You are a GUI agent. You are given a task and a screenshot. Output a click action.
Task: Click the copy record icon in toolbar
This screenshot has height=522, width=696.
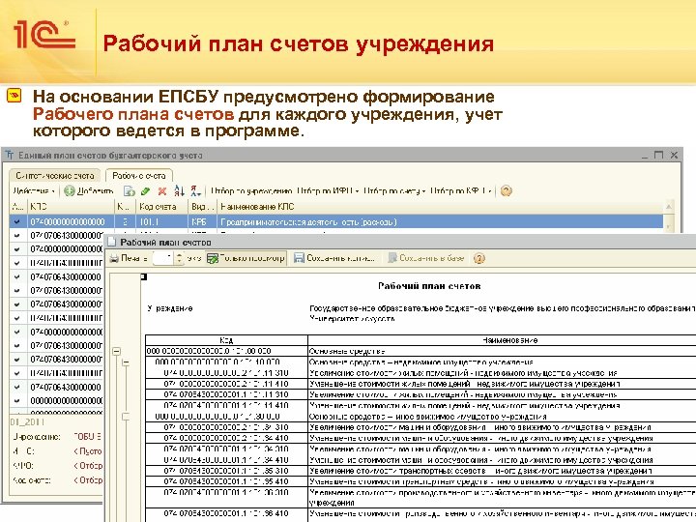point(129,191)
